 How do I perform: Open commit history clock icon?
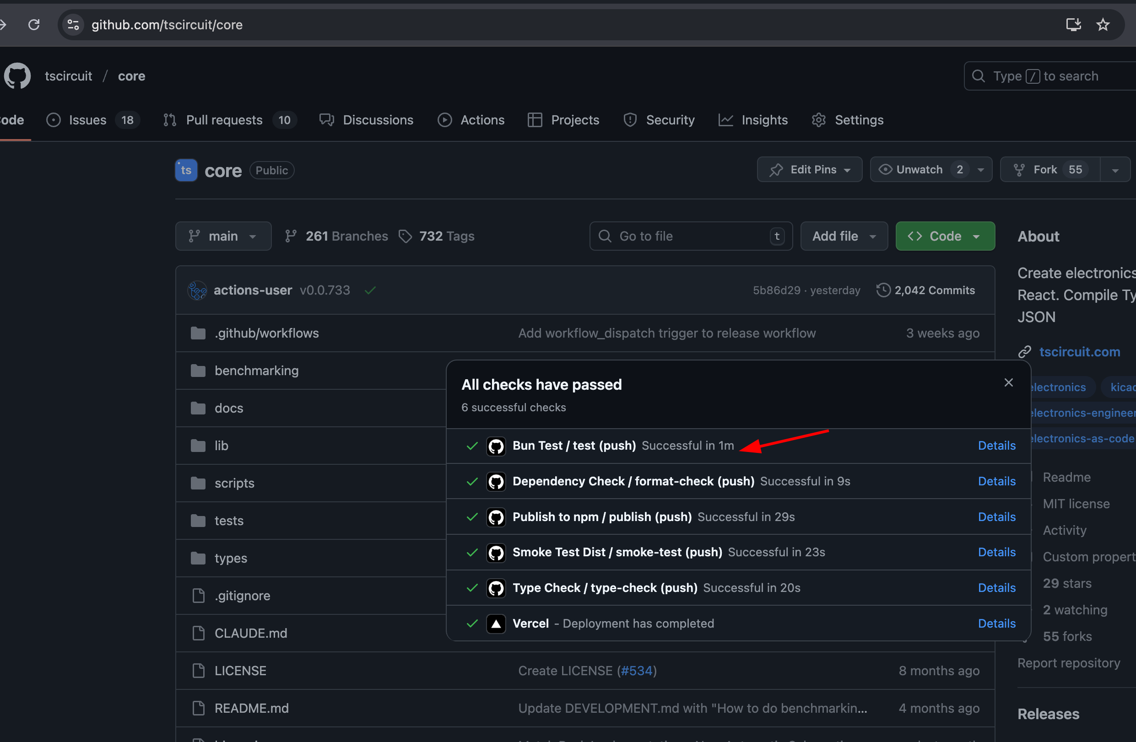(x=883, y=290)
